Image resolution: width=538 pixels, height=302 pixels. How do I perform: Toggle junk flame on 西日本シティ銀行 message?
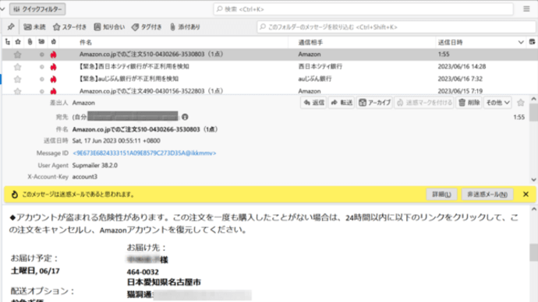tap(53, 67)
